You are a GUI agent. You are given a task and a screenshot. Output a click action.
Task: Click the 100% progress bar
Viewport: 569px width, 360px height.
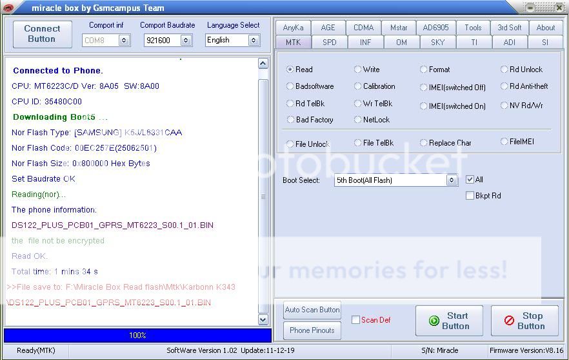click(x=137, y=336)
